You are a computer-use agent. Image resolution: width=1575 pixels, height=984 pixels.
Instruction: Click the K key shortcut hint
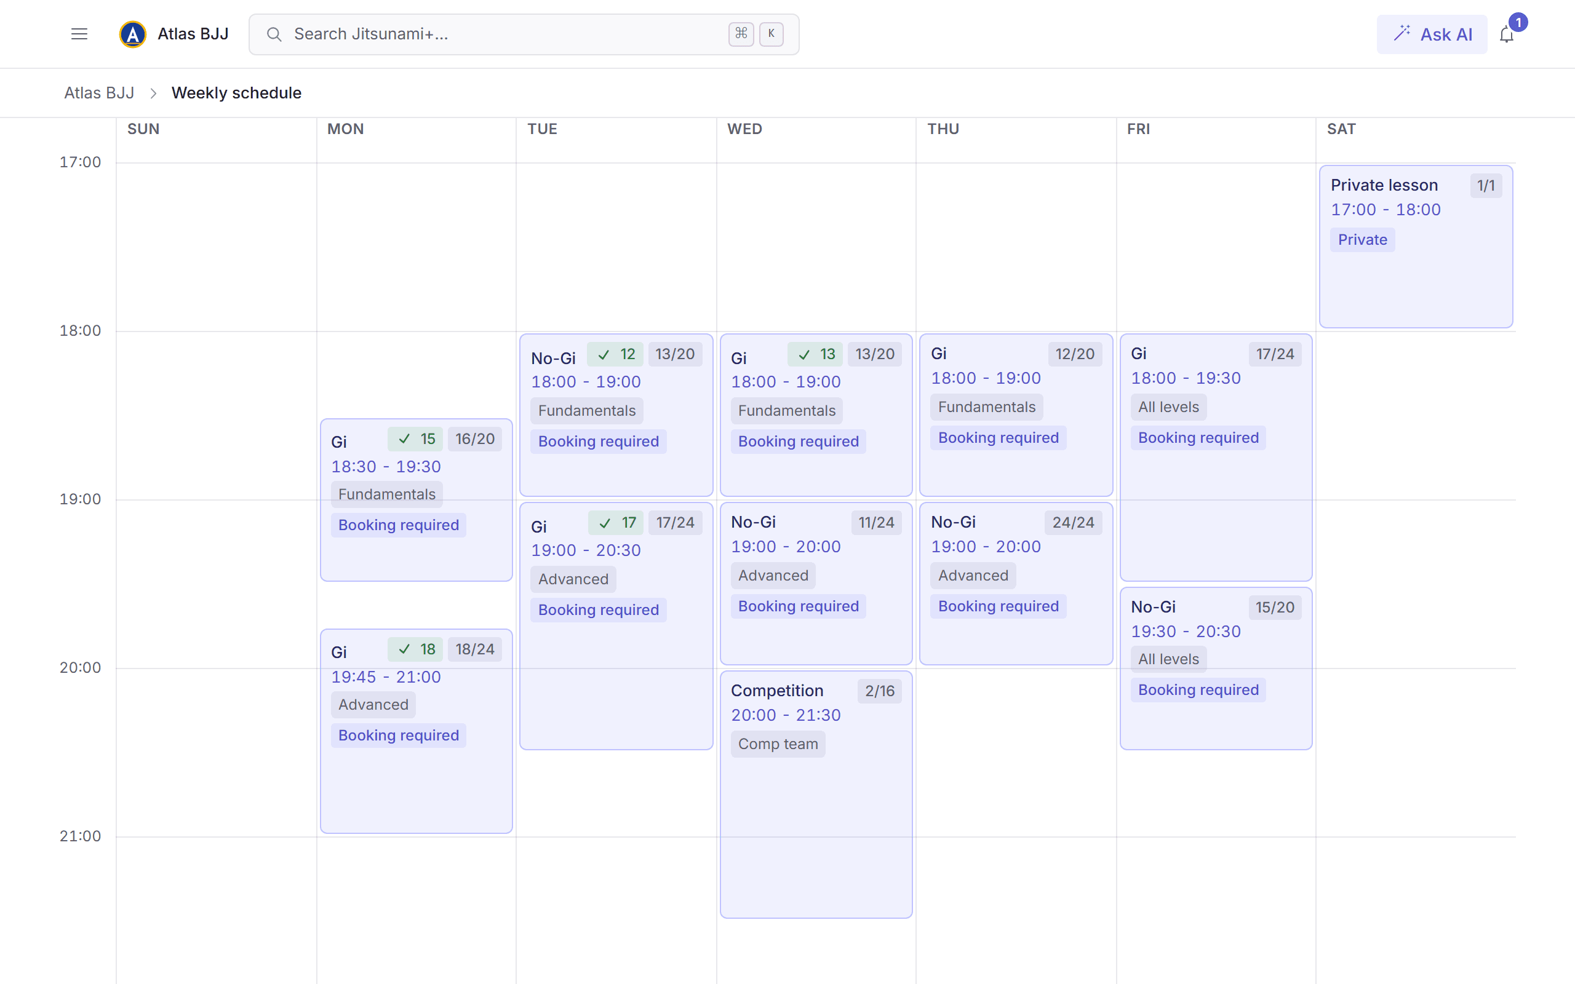click(x=772, y=34)
